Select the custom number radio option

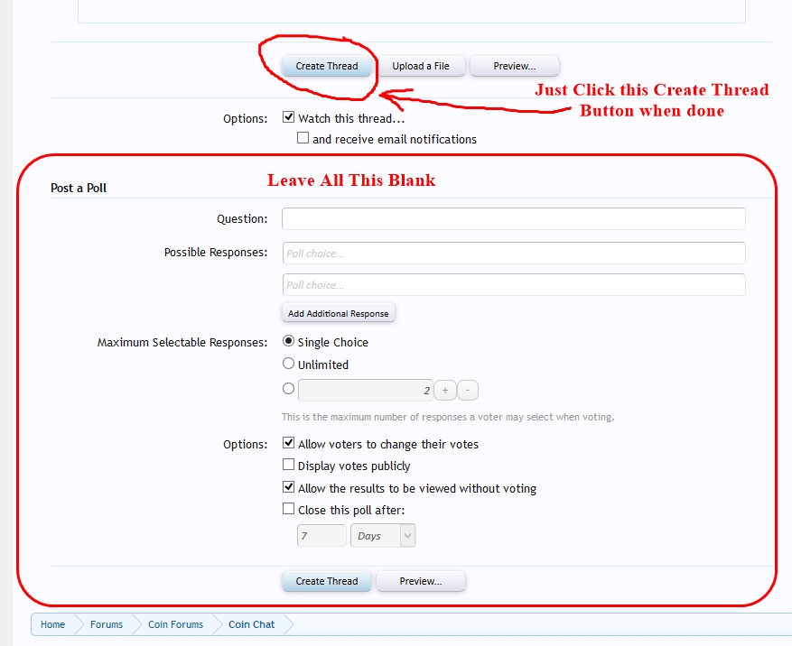pyautogui.click(x=288, y=389)
